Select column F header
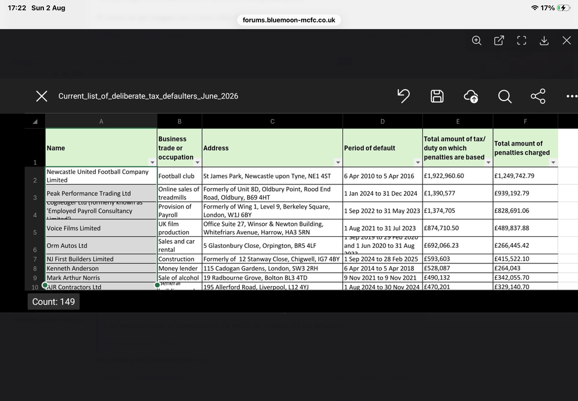 (525, 121)
